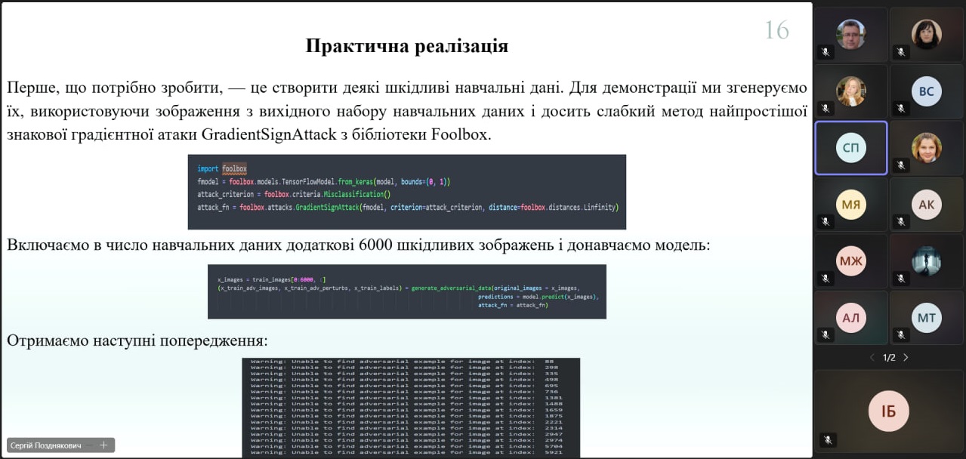This screenshot has width=966, height=459.
Task: Click the 1/2 participant page indicator
Action: point(889,357)
